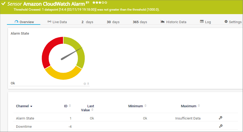Sort table by Maximum column
243x132 pixels.
coord(199,106)
